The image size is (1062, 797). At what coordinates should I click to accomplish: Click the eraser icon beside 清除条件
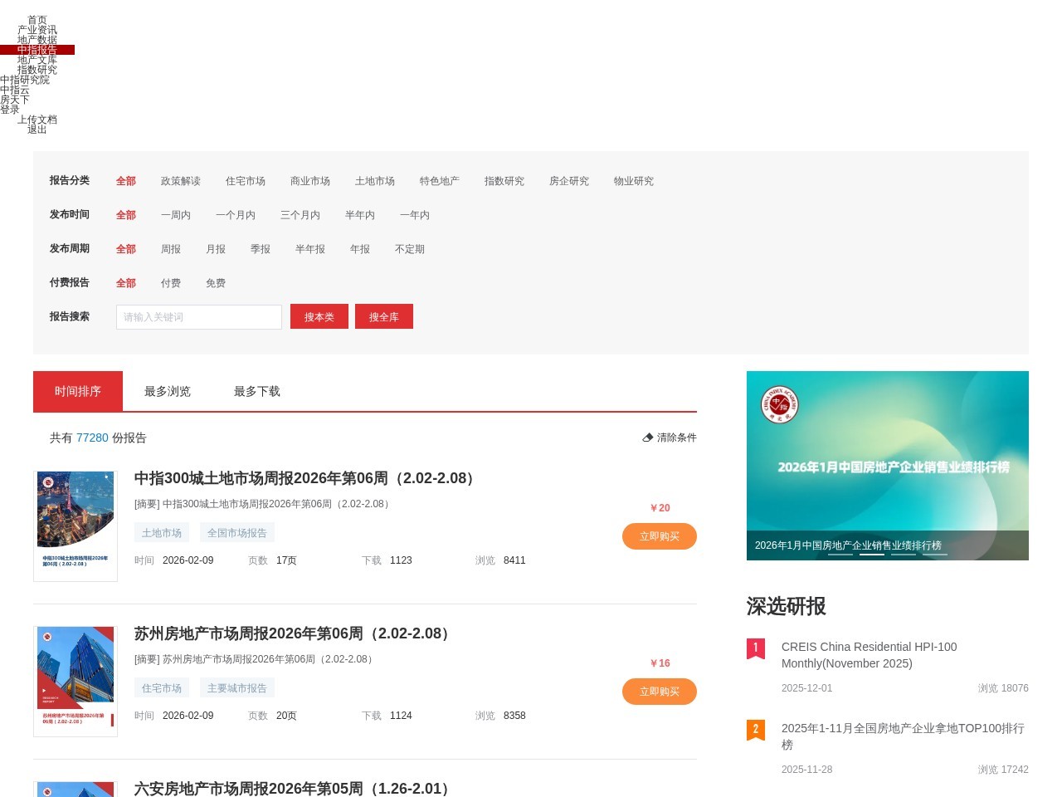click(648, 438)
